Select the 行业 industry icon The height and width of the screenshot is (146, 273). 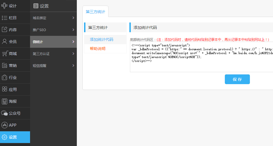tap(5, 77)
